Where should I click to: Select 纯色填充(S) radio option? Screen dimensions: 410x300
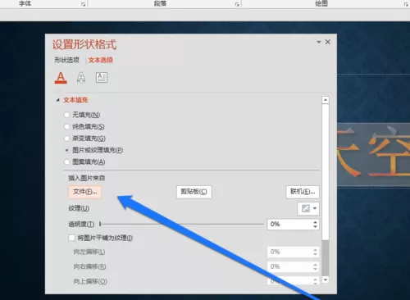pos(66,126)
